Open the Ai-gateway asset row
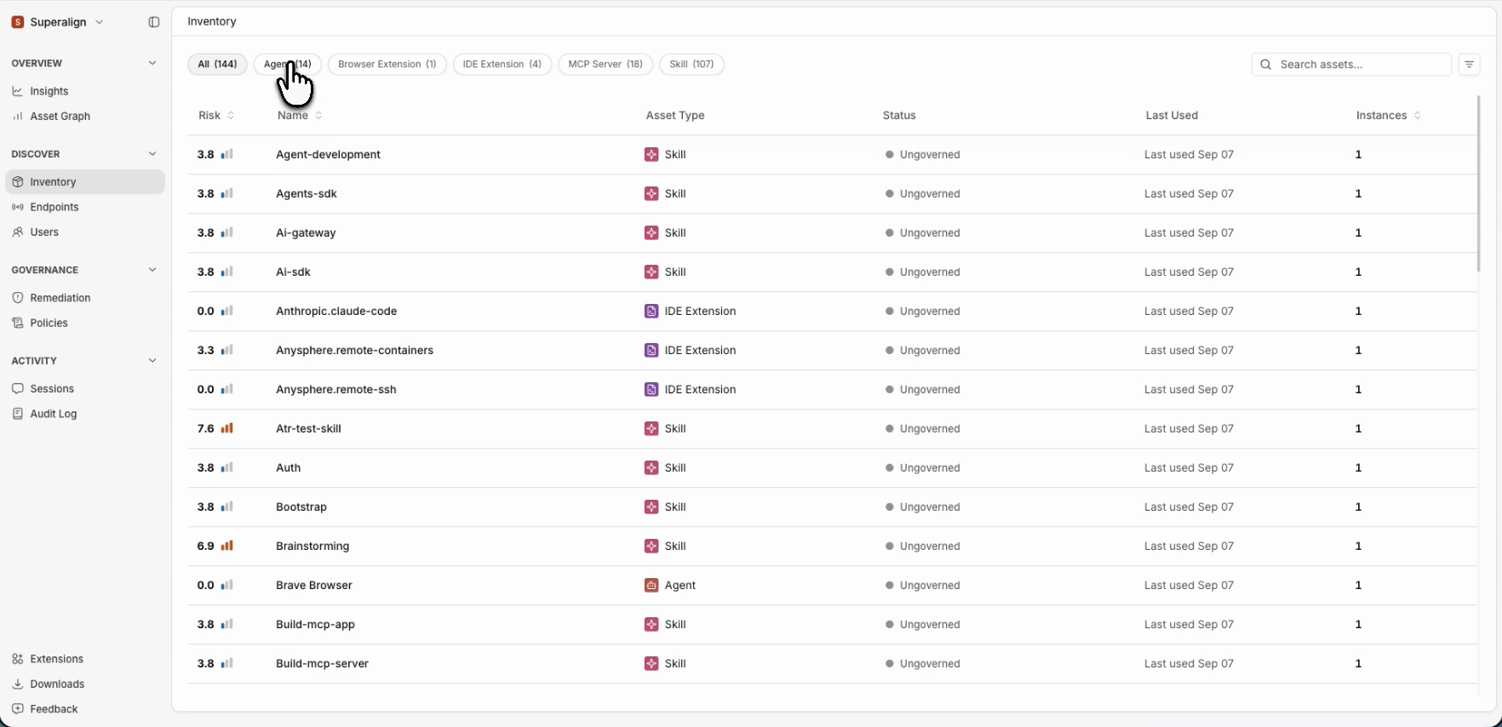1502x727 pixels. click(832, 233)
